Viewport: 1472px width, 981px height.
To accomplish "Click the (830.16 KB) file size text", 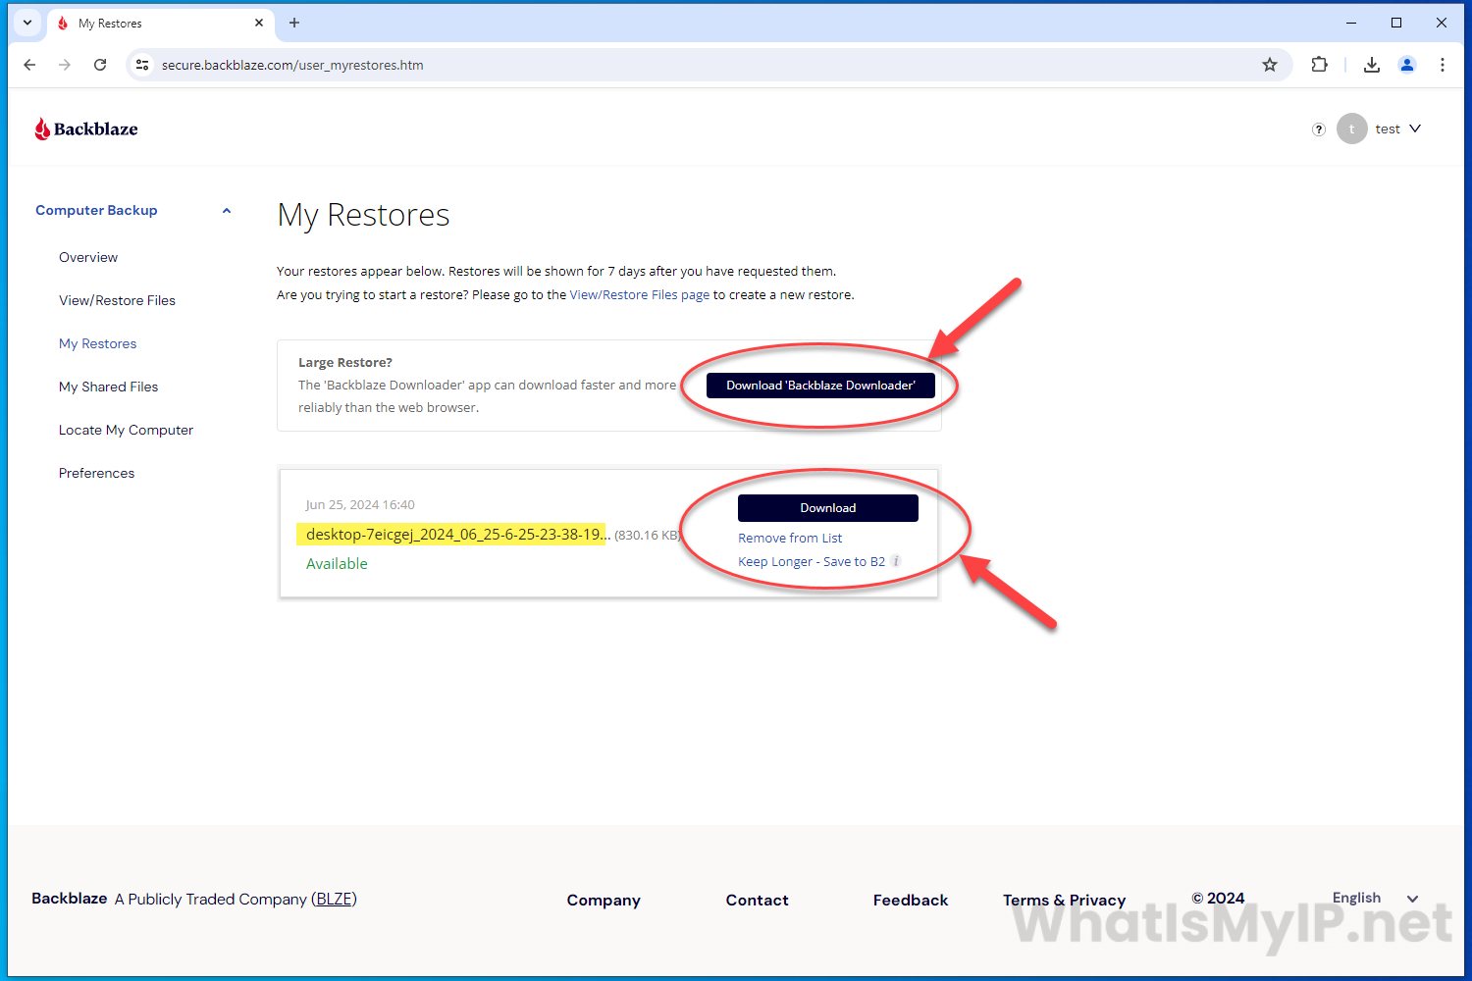I will tap(648, 536).
